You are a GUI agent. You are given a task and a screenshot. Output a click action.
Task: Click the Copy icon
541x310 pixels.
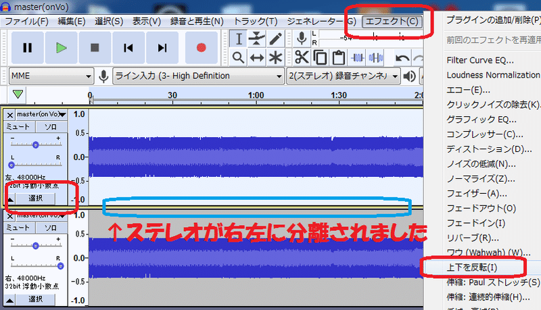pyautogui.click(x=320, y=57)
